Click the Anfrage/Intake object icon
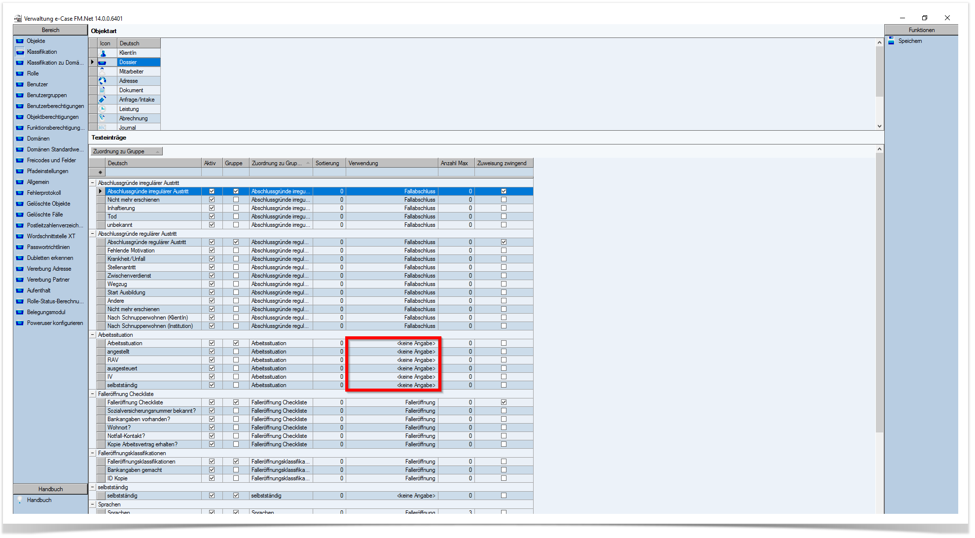 tap(103, 100)
